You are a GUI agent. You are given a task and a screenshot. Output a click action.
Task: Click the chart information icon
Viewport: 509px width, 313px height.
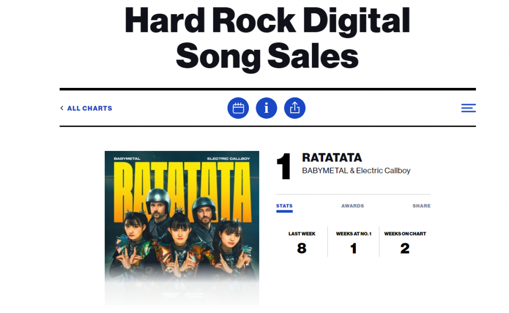click(x=266, y=108)
